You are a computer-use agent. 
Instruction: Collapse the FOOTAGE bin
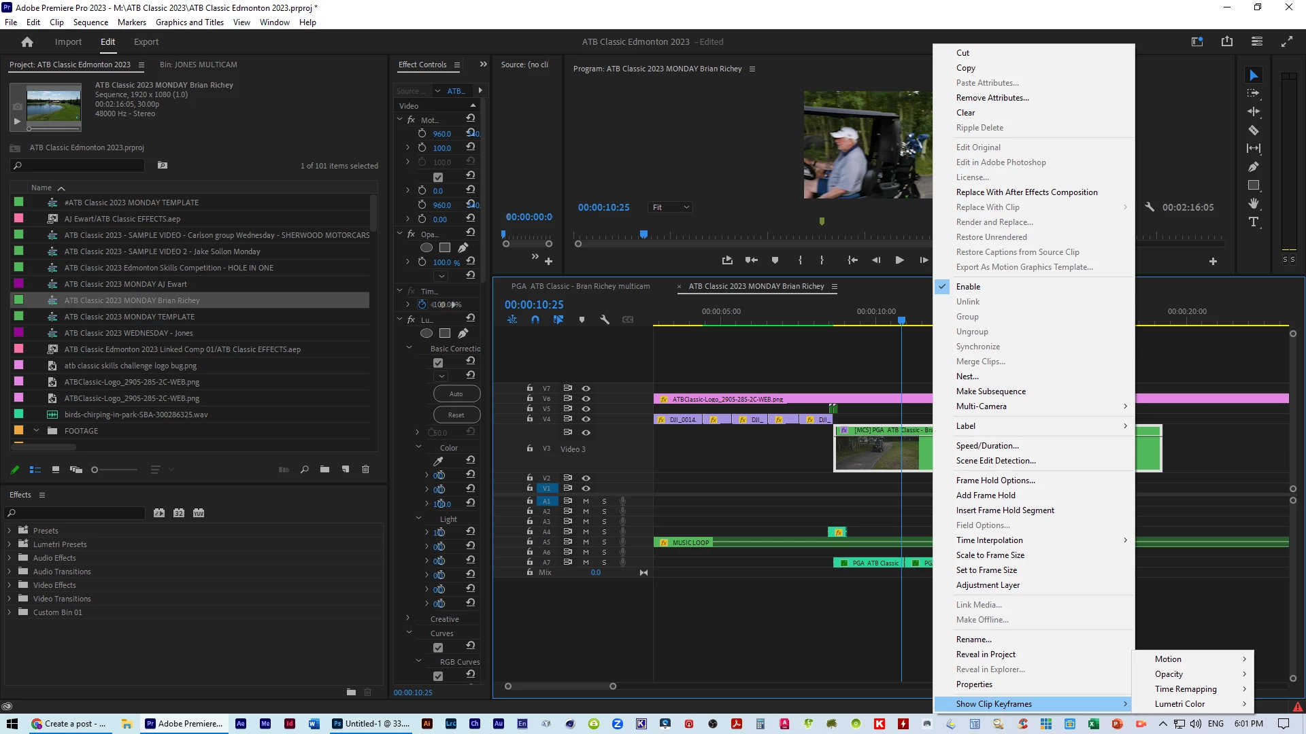(37, 431)
